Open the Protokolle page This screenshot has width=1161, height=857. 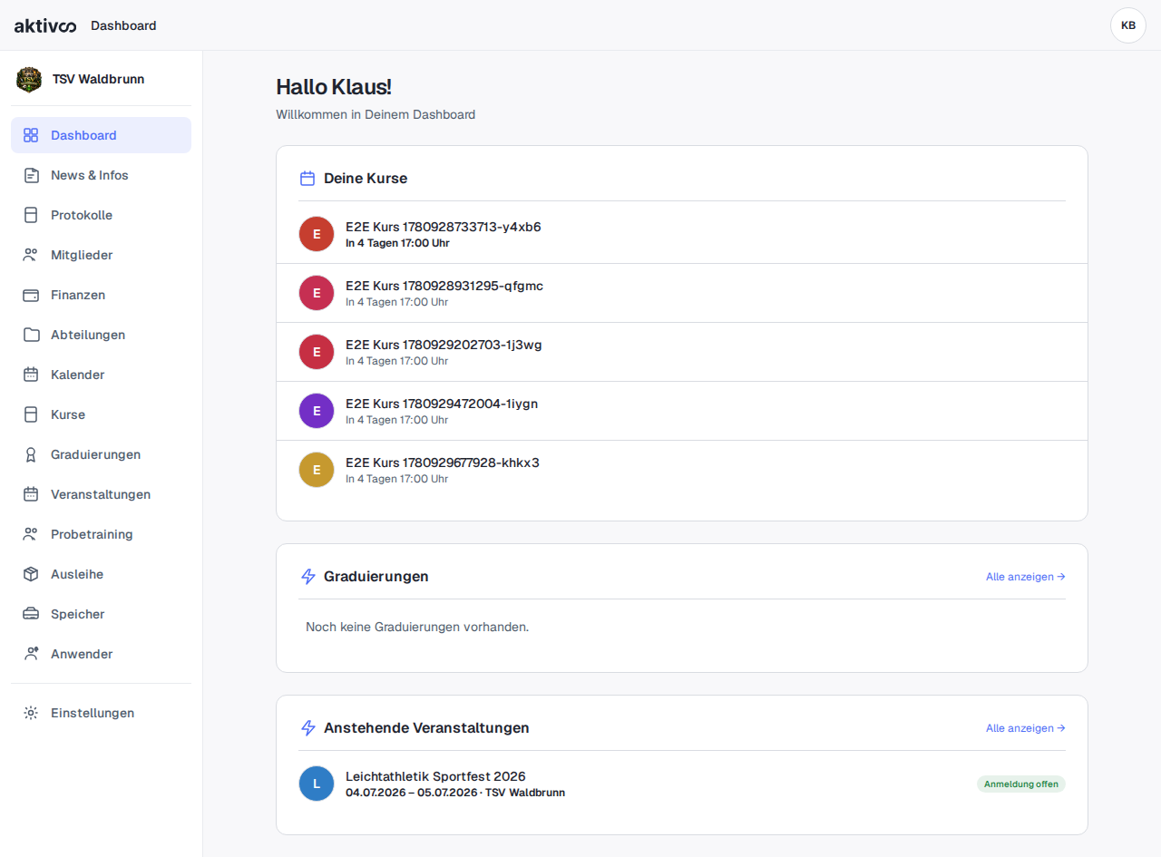click(101, 215)
